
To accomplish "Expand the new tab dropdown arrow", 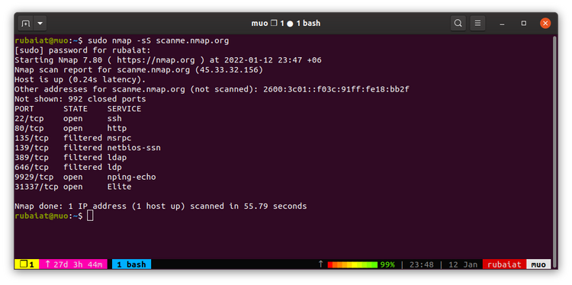I will [40, 24].
